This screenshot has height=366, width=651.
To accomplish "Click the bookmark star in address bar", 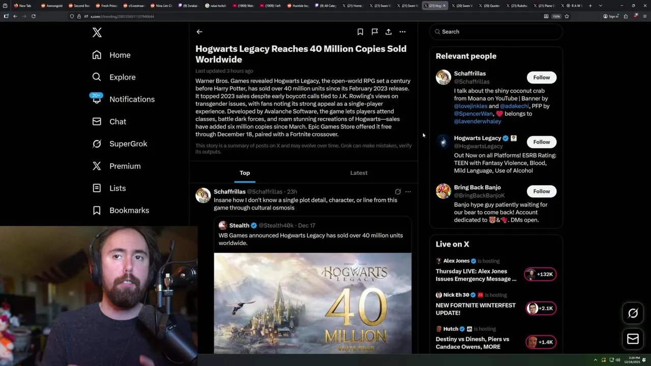I will 567,16.
